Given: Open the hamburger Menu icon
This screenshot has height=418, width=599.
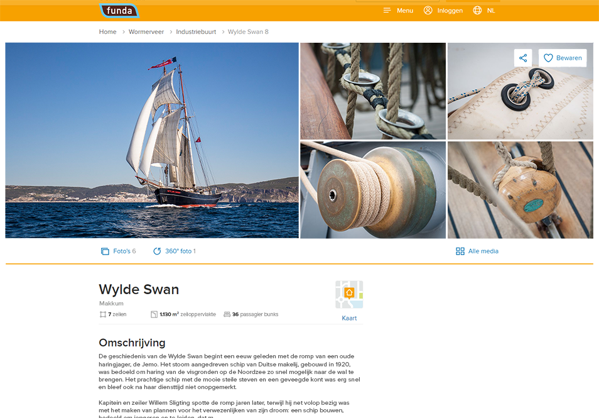Looking at the screenshot, I should tap(387, 10).
